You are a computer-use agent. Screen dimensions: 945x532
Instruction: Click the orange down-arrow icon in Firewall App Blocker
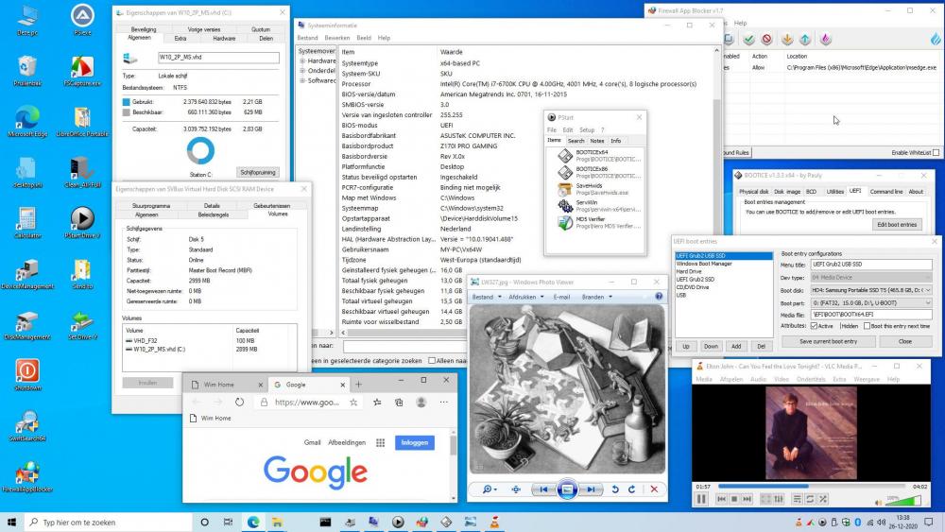click(x=787, y=39)
